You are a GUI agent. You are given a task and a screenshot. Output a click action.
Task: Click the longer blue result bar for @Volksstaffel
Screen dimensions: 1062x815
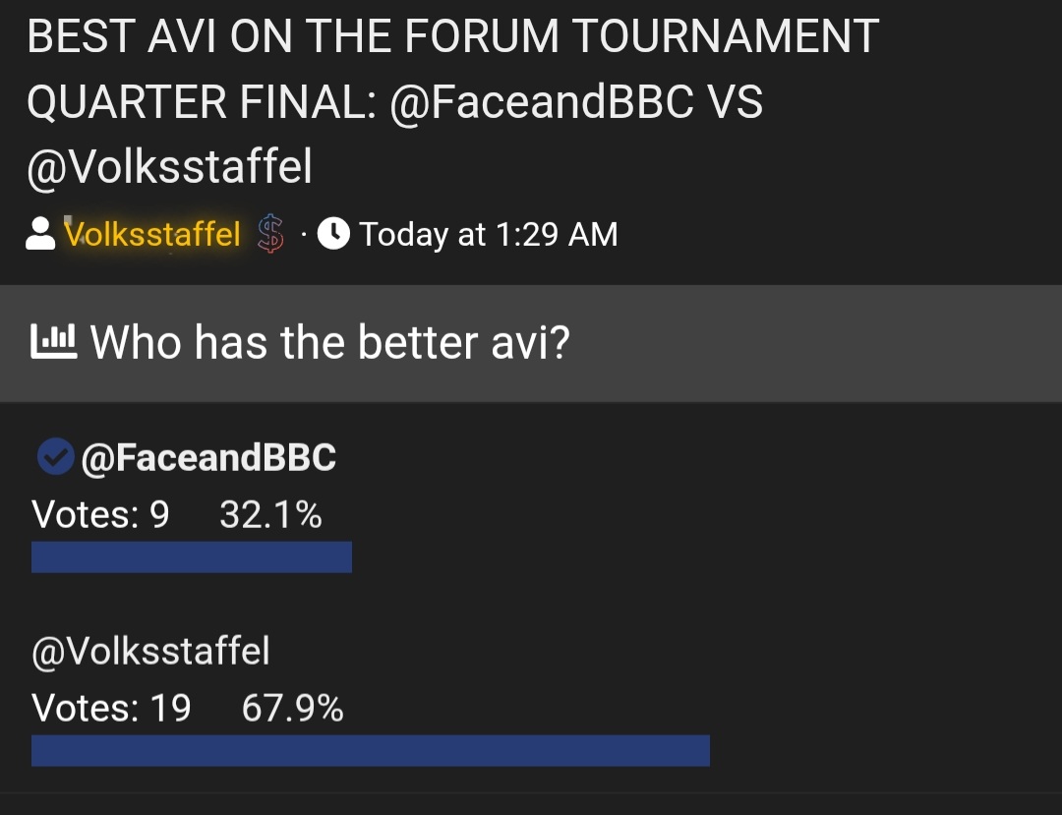point(371,750)
